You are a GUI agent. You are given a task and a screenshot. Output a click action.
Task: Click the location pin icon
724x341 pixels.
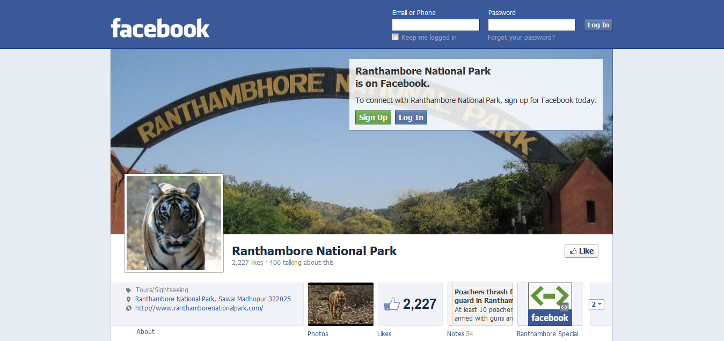128,299
